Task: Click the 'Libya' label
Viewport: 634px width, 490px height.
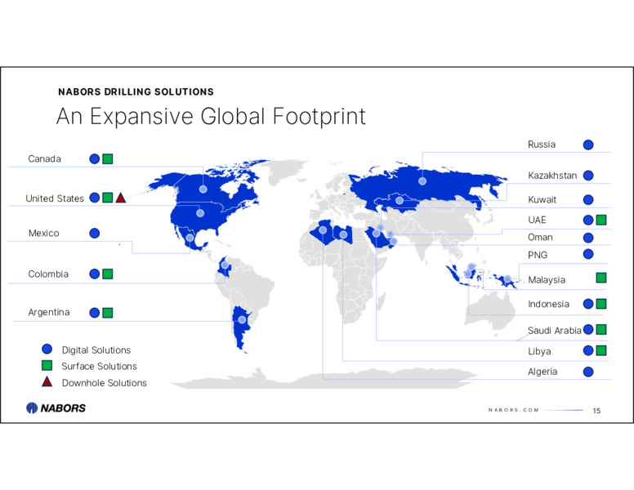Action: [x=539, y=351]
